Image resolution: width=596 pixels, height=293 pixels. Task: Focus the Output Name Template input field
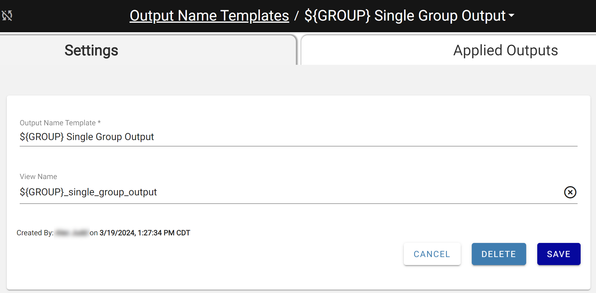298,137
